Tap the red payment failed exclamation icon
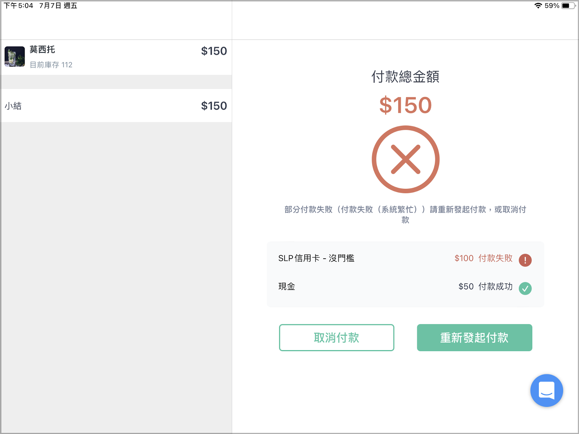 pos(525,260)
